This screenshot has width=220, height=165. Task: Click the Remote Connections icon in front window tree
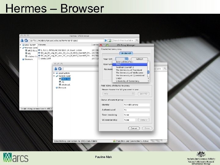tap(57, 76)
